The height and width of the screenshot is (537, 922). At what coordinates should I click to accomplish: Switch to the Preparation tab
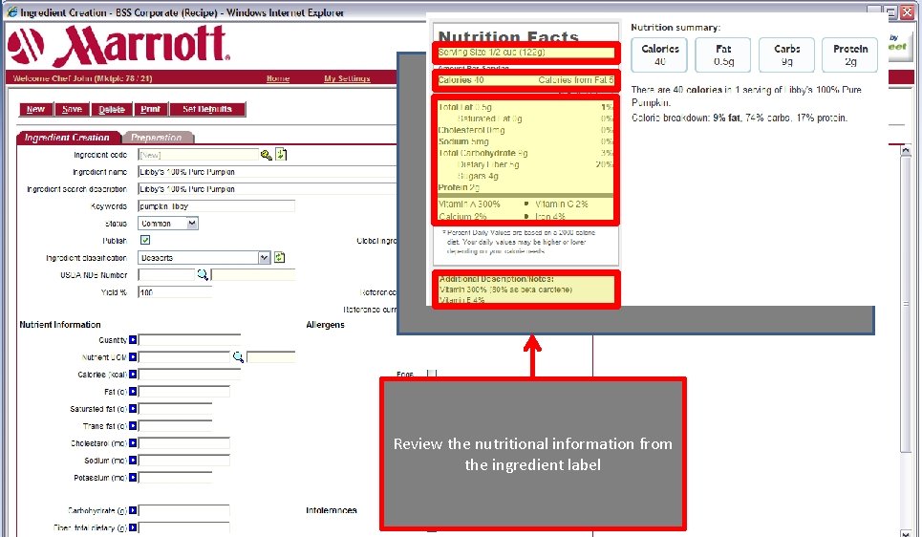(x=157, y=138)
